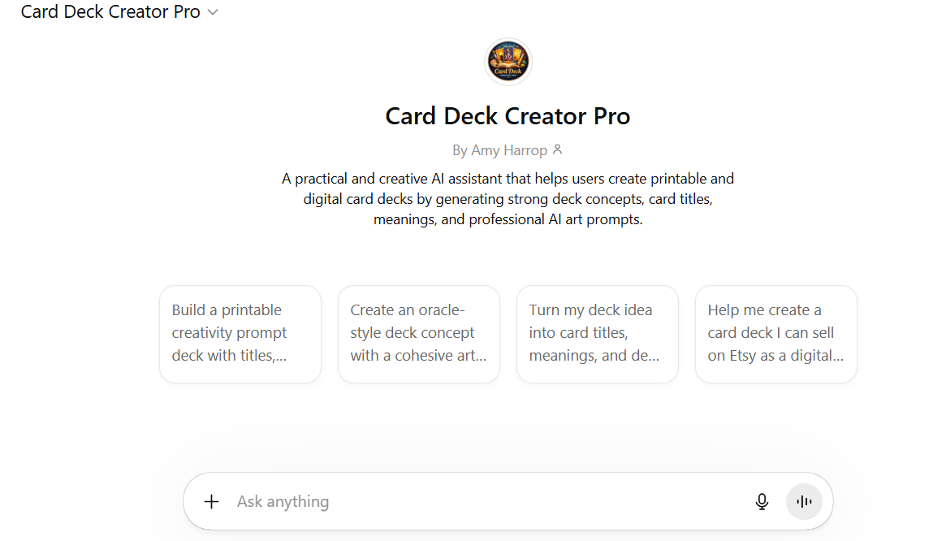Click the 'Help me create a' card text
This screenshot has width=946, height=541.
[764, 309]
